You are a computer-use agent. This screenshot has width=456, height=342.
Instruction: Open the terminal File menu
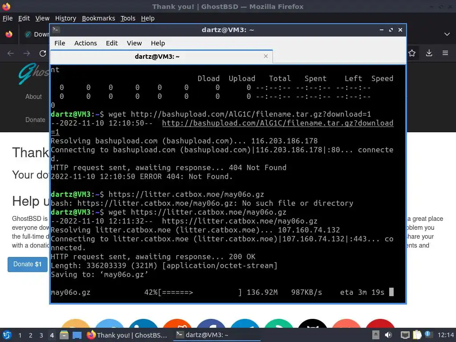point(60,43)
